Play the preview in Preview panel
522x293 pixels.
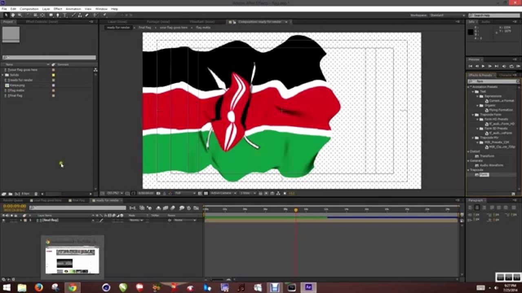[483, 66]
